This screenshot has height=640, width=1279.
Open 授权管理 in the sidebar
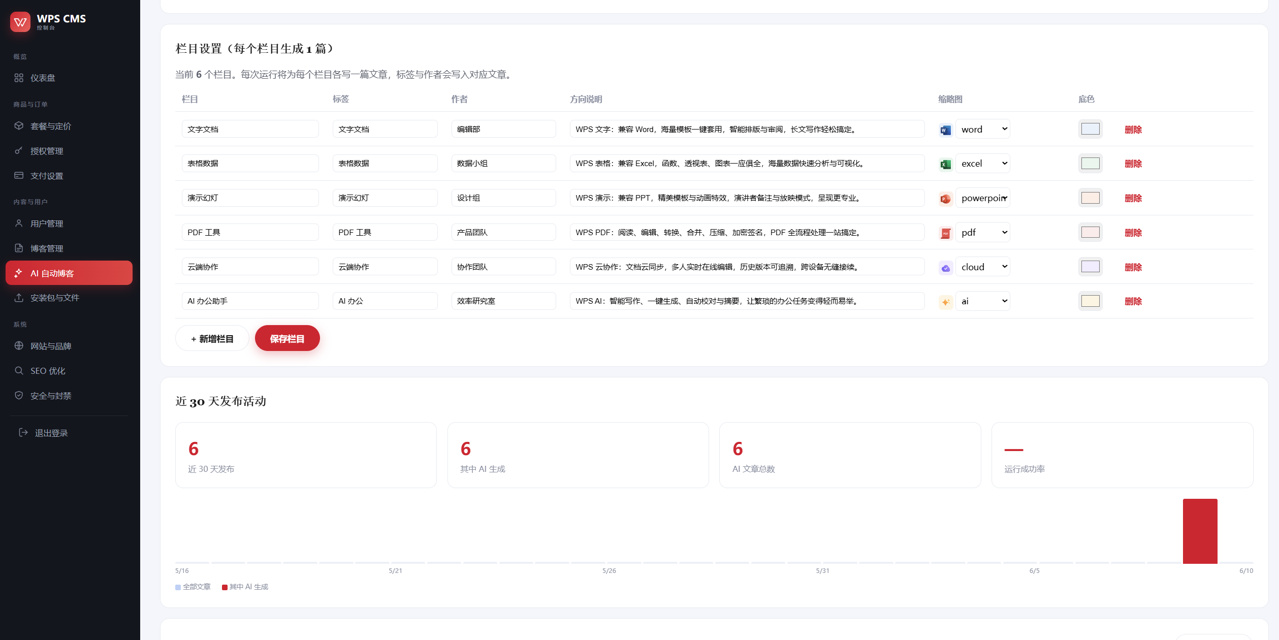(x=69, y=151)
